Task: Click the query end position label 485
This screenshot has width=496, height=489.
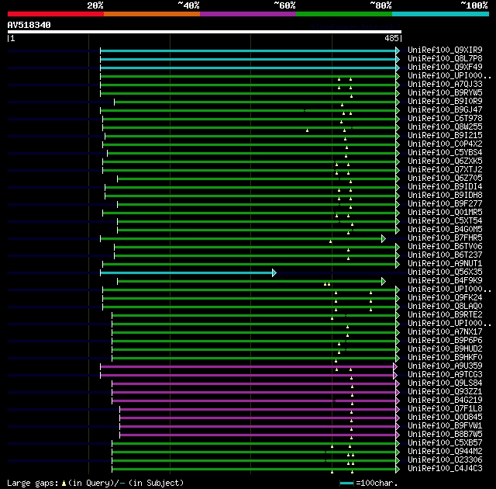Action: click(391, 38)
